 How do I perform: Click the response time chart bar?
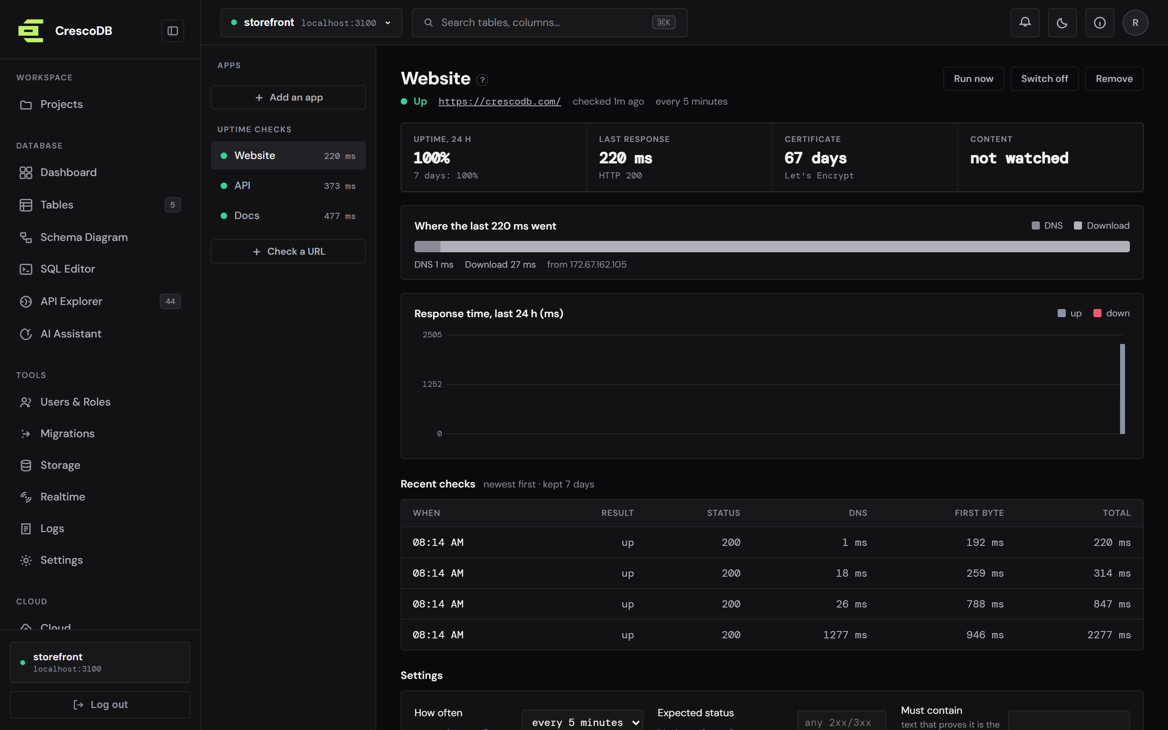tap(1122, 389)
